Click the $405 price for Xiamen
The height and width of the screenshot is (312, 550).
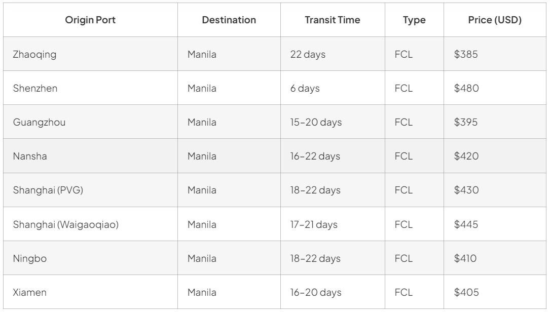tap(466, 292)
